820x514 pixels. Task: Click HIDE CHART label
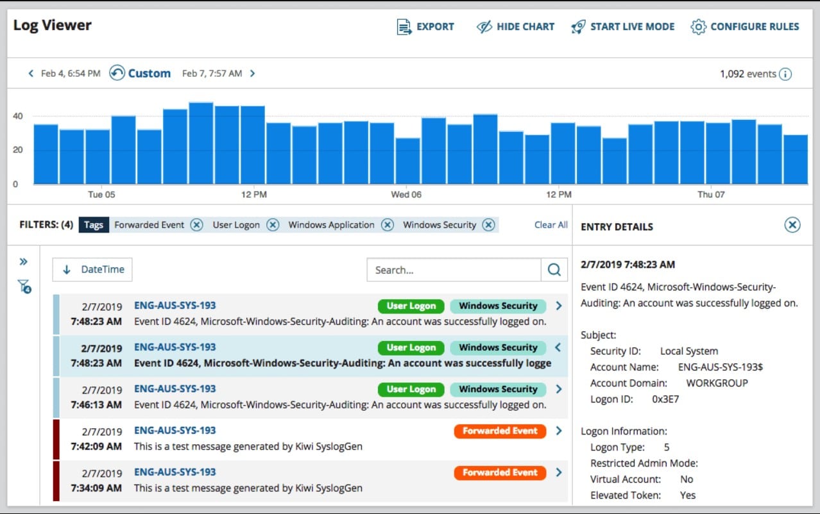pos(525,27)
